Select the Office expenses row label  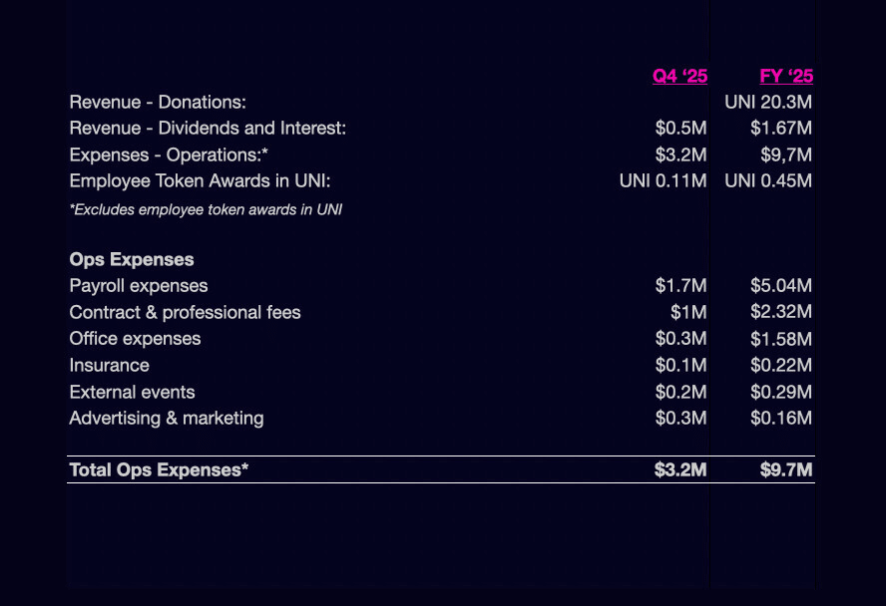[x=135, y=339]
